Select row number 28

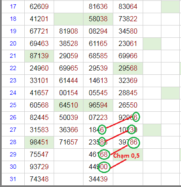click(x=13, y=142)
